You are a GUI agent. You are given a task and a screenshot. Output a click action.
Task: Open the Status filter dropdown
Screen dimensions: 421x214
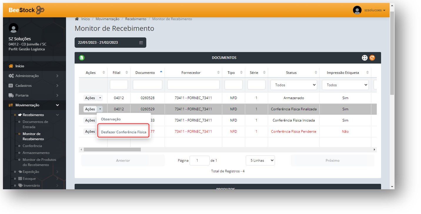click(x=294, y=85)
